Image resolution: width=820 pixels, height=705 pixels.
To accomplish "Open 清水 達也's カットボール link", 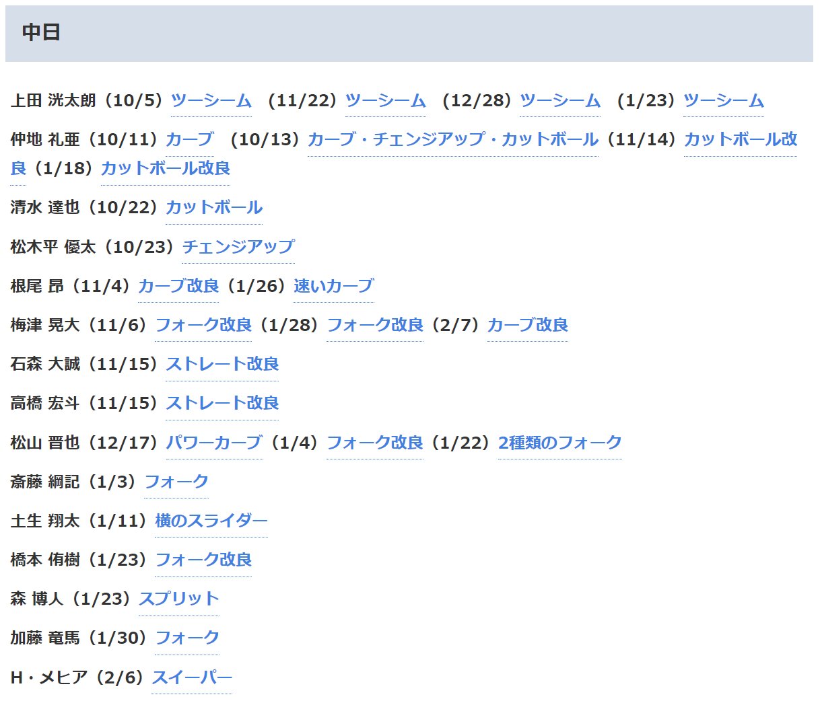I will coord(214,208).
